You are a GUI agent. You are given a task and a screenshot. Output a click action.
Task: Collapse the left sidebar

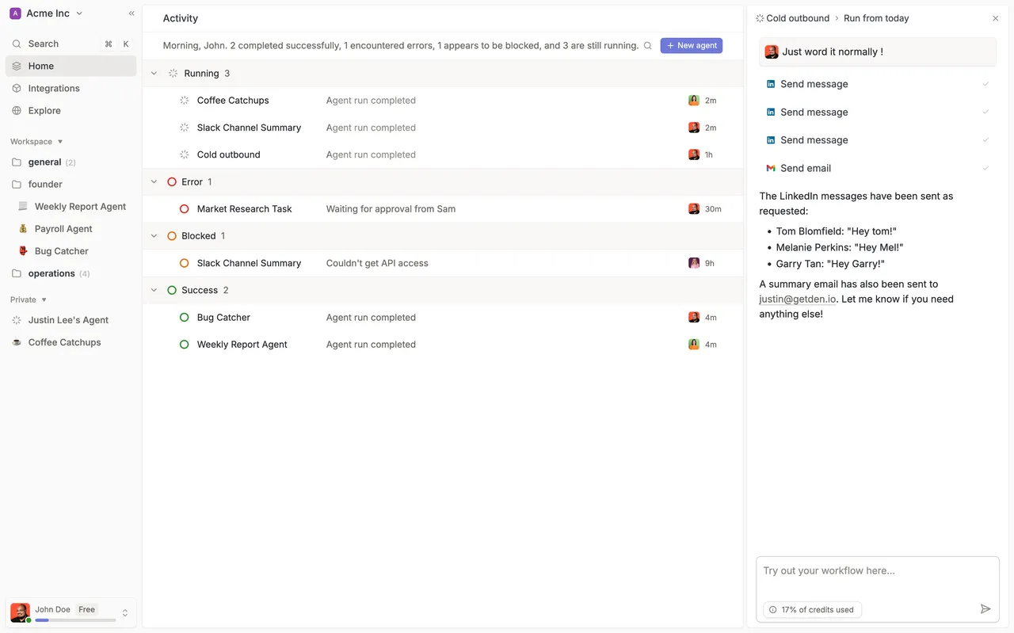point(132,13)
